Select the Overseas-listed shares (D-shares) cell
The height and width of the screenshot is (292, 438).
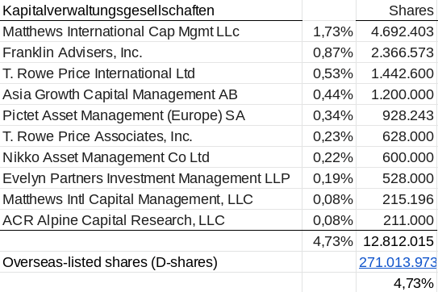point(151,262)
